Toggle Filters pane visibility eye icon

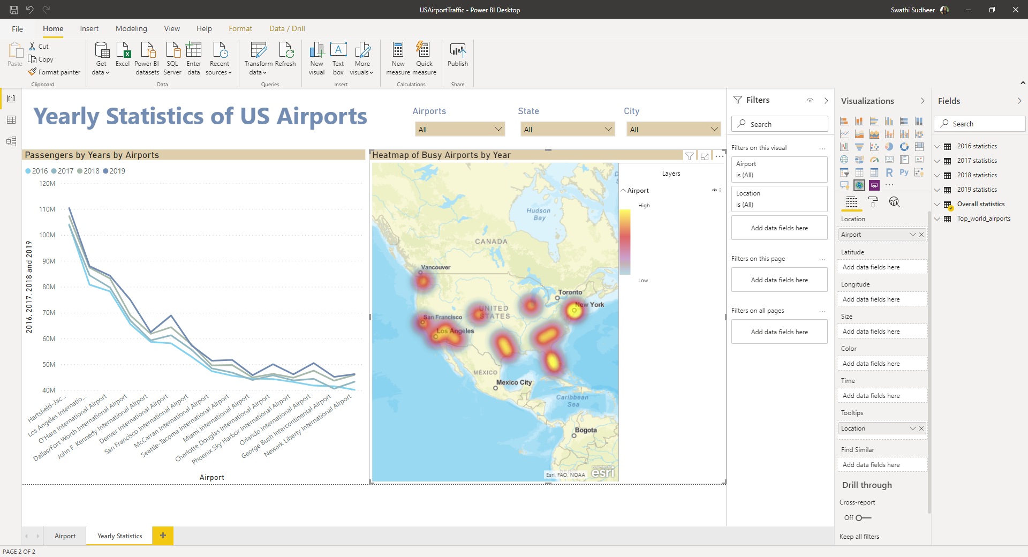810,100
